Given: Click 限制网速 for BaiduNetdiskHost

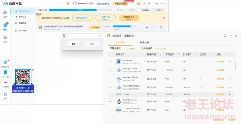Looking at the screenshot, I should (221, 87).
